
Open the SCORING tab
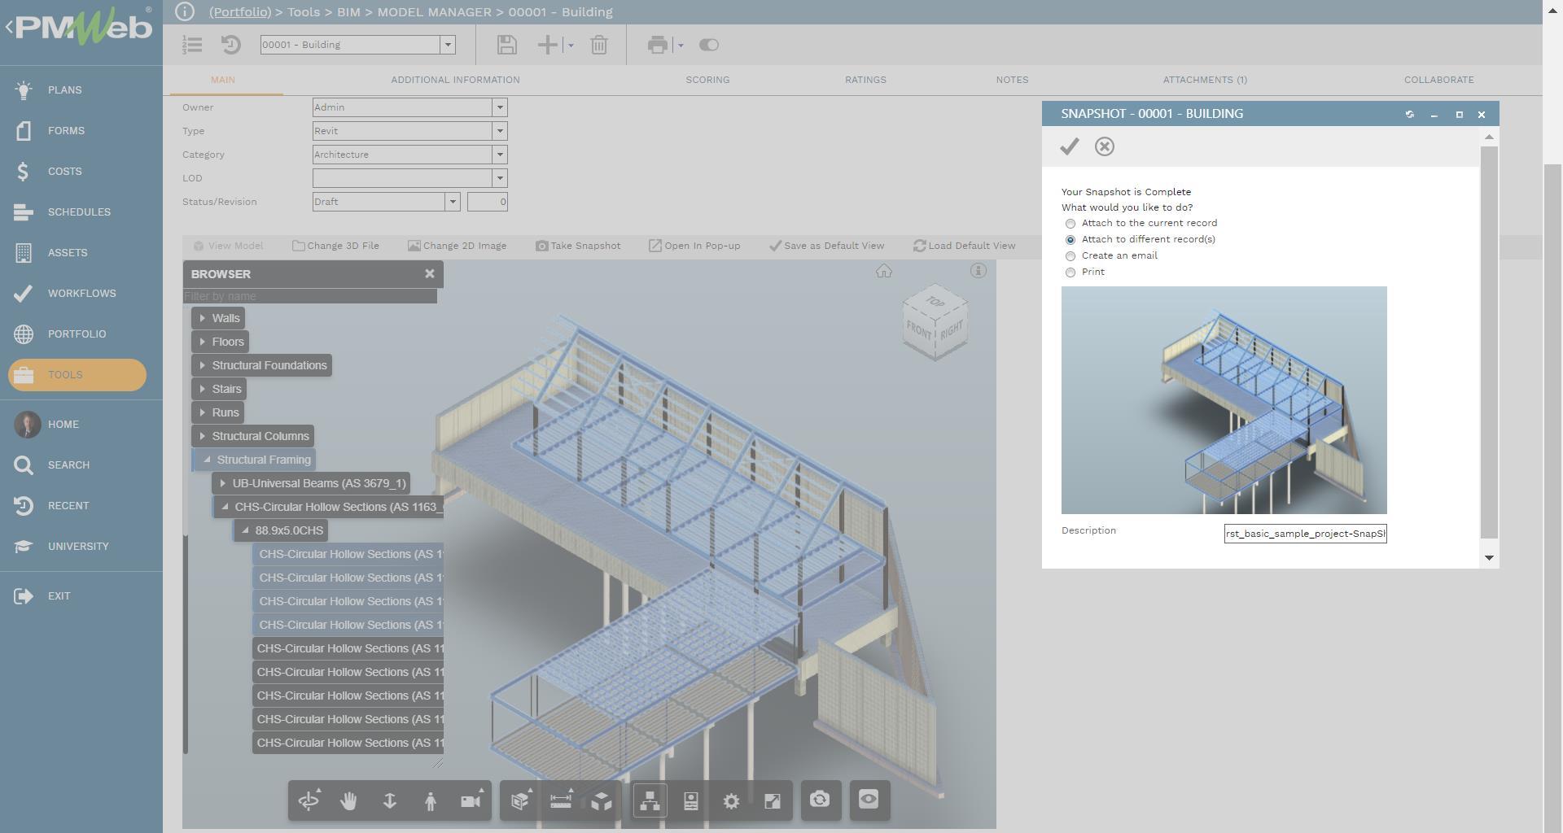pyautogui.click(x=707, y=80)
